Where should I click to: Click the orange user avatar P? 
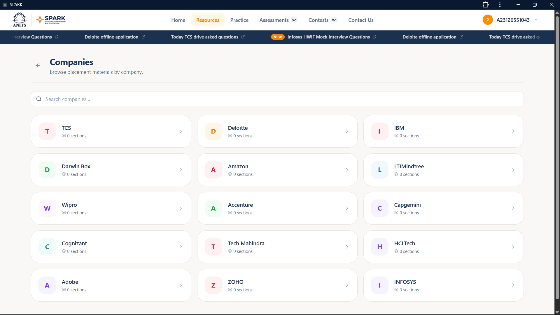point(488,20)
